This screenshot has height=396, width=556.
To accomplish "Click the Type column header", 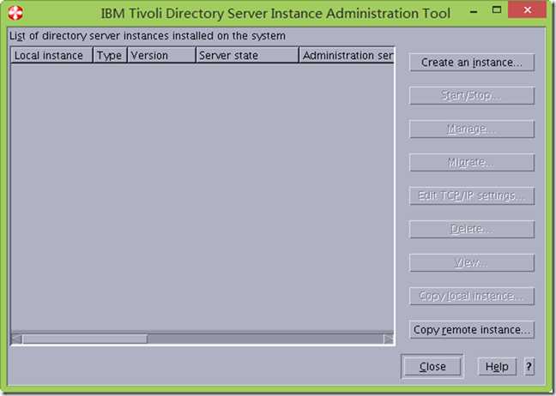I will 110,55.
